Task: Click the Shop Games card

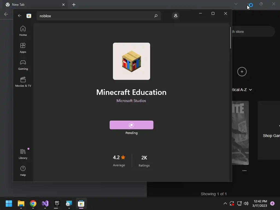Action: pos(269,130)
